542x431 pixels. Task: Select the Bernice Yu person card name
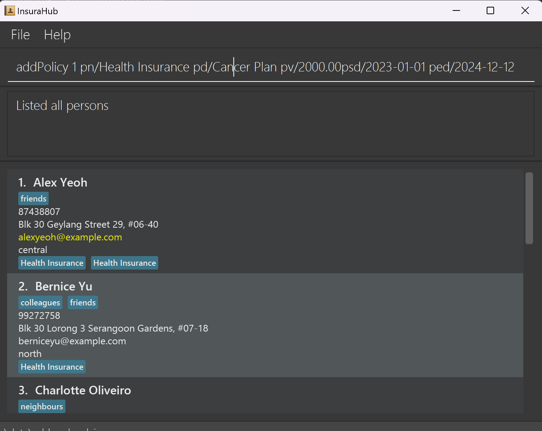pos(64,286)
